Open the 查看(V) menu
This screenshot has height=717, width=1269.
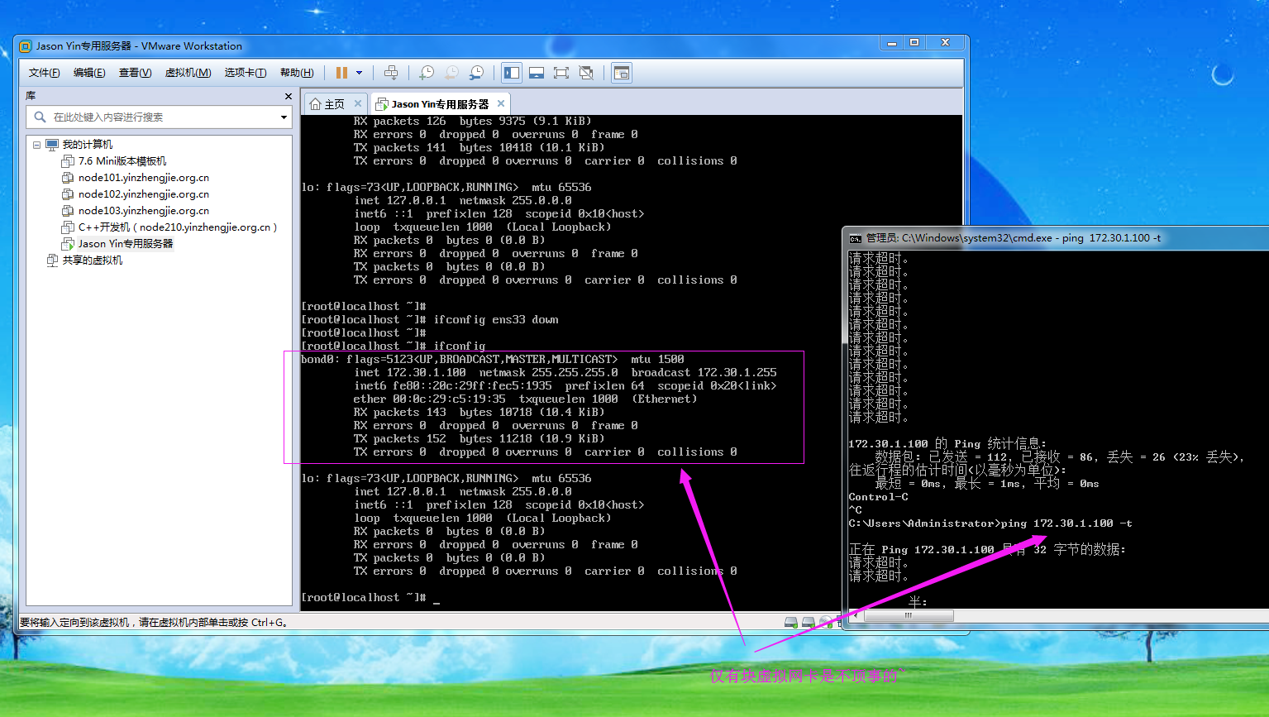(x=135, y=73)
